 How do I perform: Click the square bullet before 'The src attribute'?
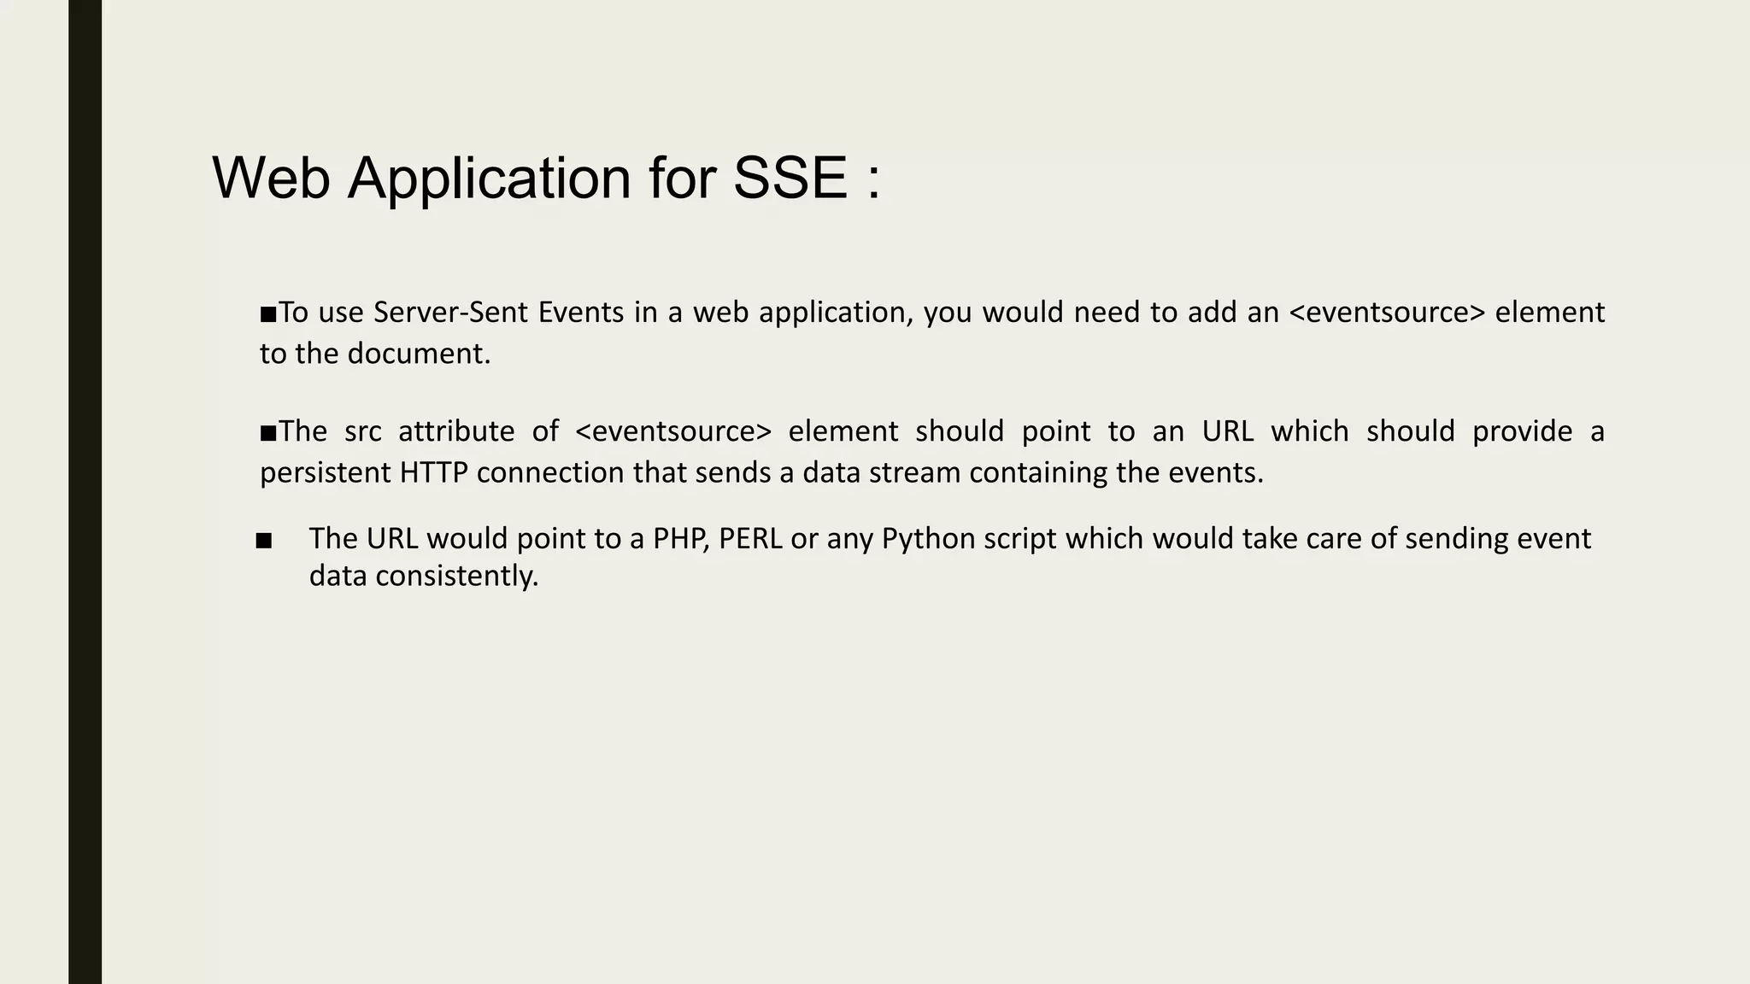(x=268, y=433)
